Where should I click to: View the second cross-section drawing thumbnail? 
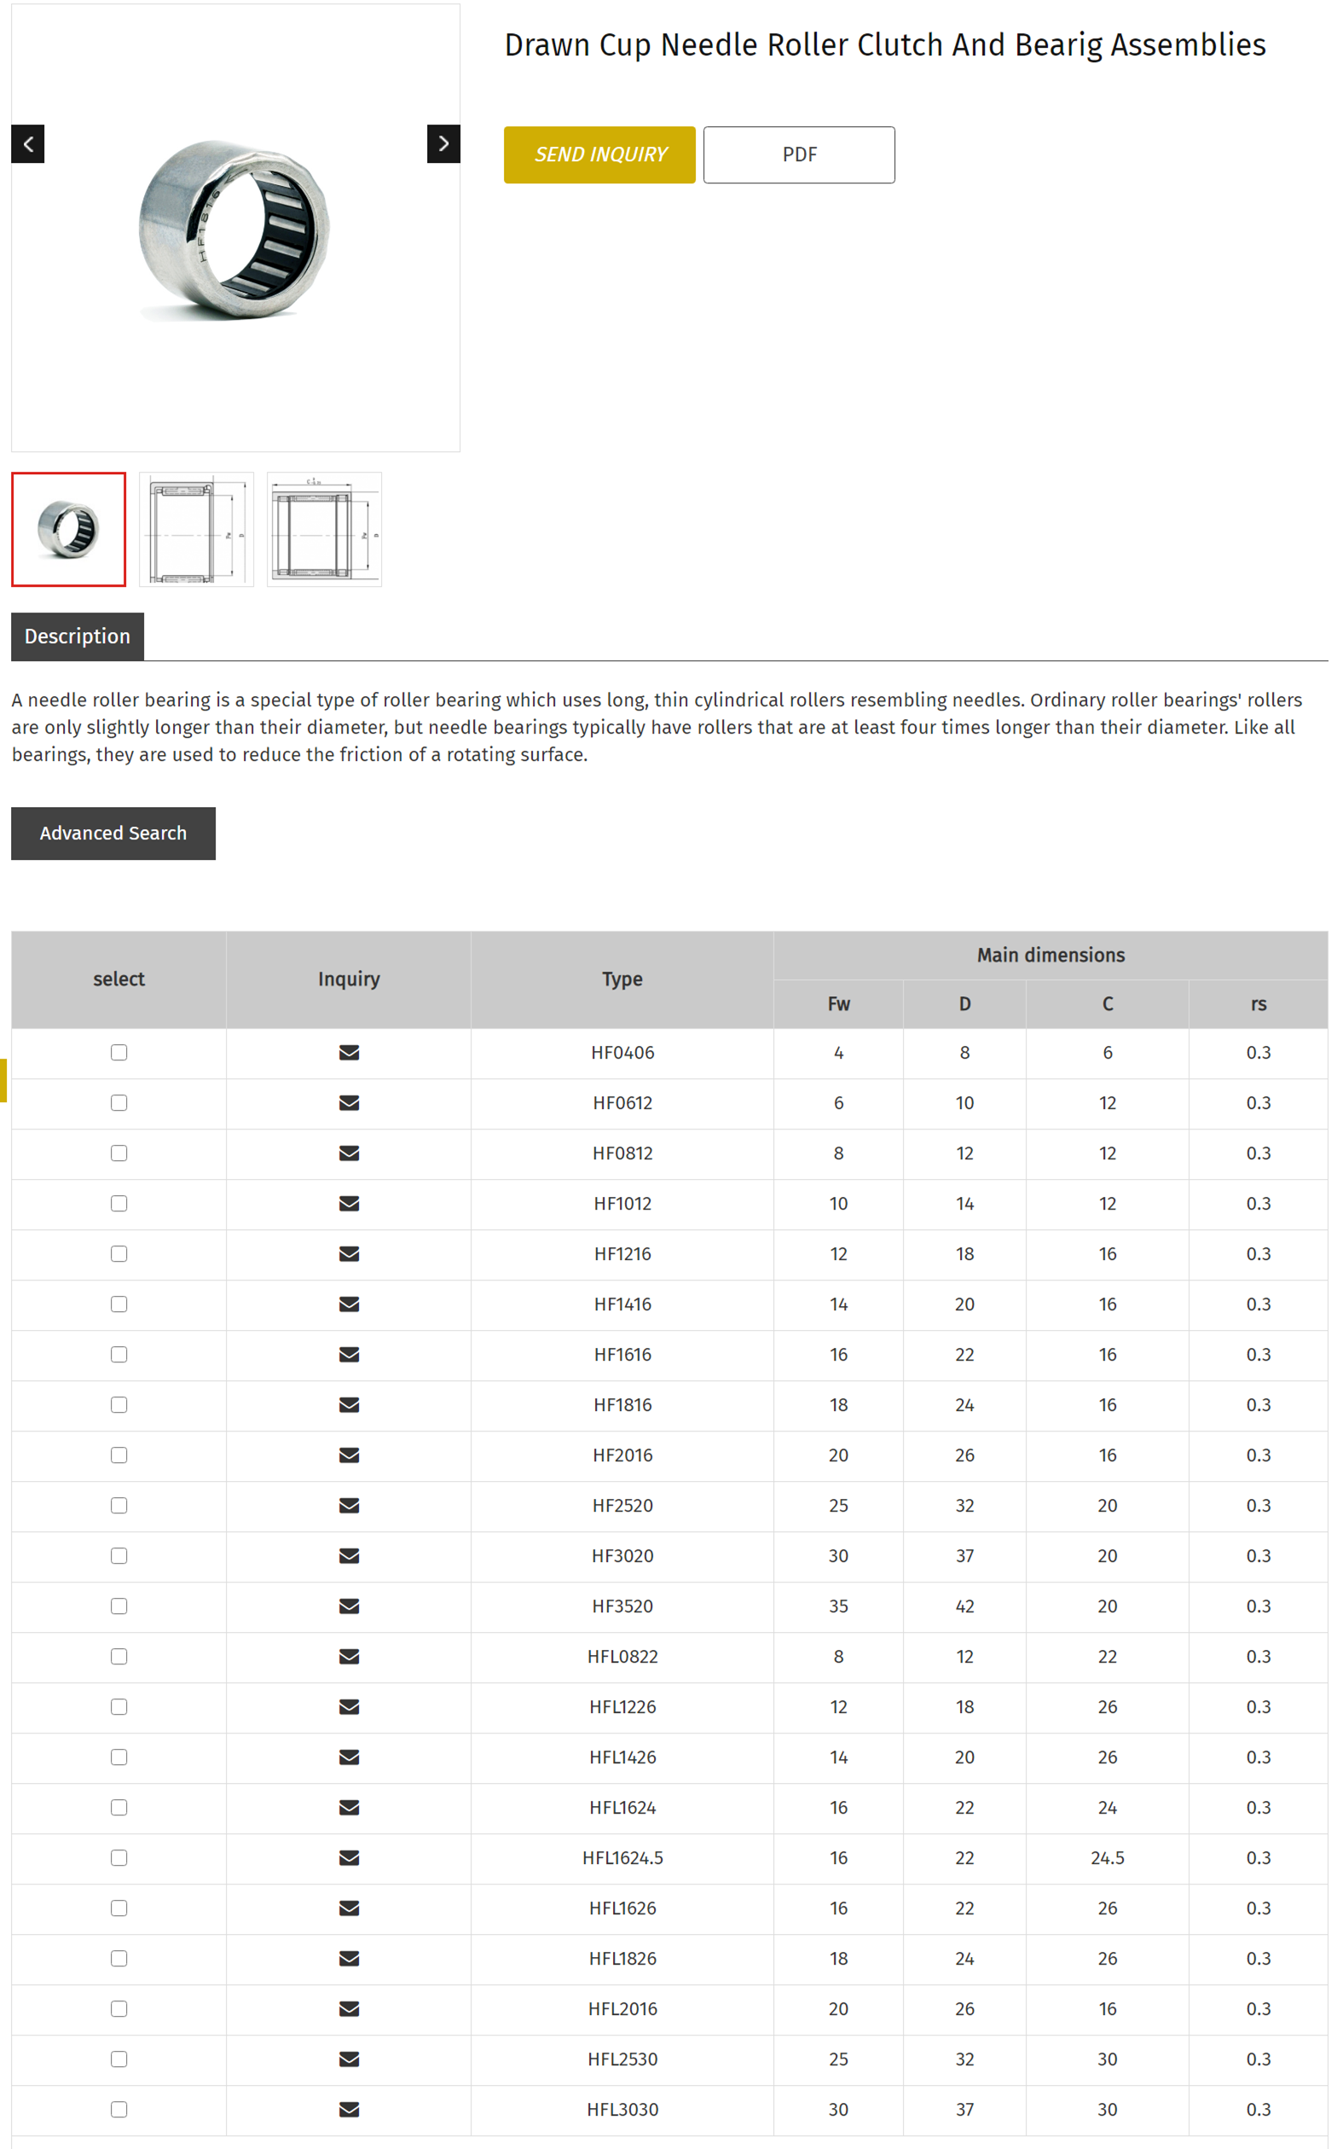196,529
